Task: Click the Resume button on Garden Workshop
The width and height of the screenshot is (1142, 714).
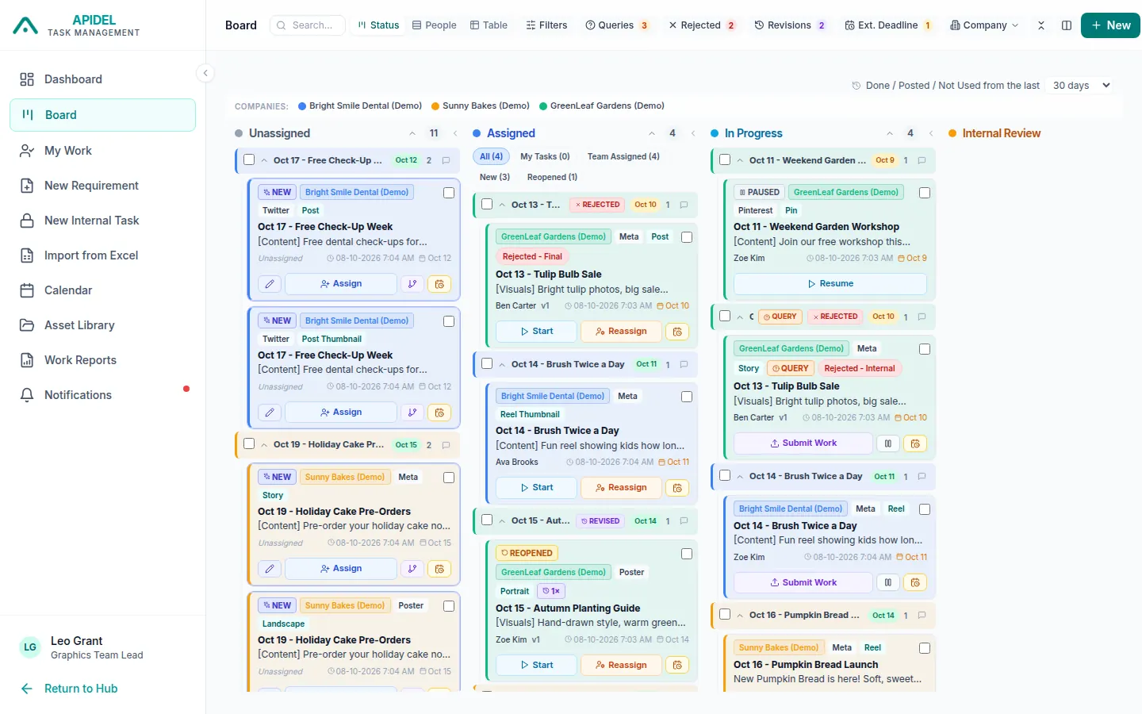Action: click(x=830, y=284)
